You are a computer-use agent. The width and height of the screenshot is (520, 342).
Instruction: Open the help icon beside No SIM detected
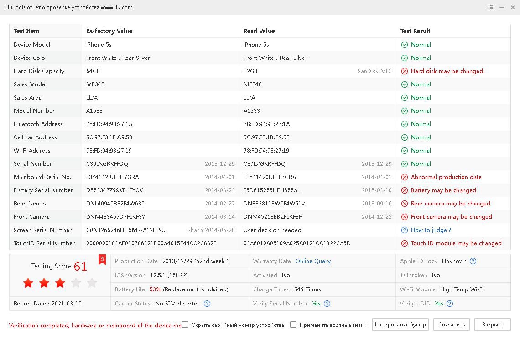(207, 304)
